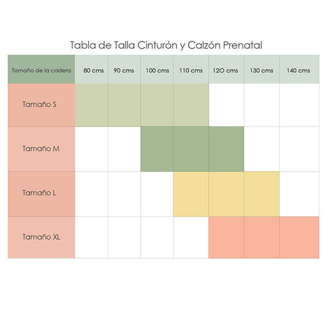Click the 120 cms column header

226,70
